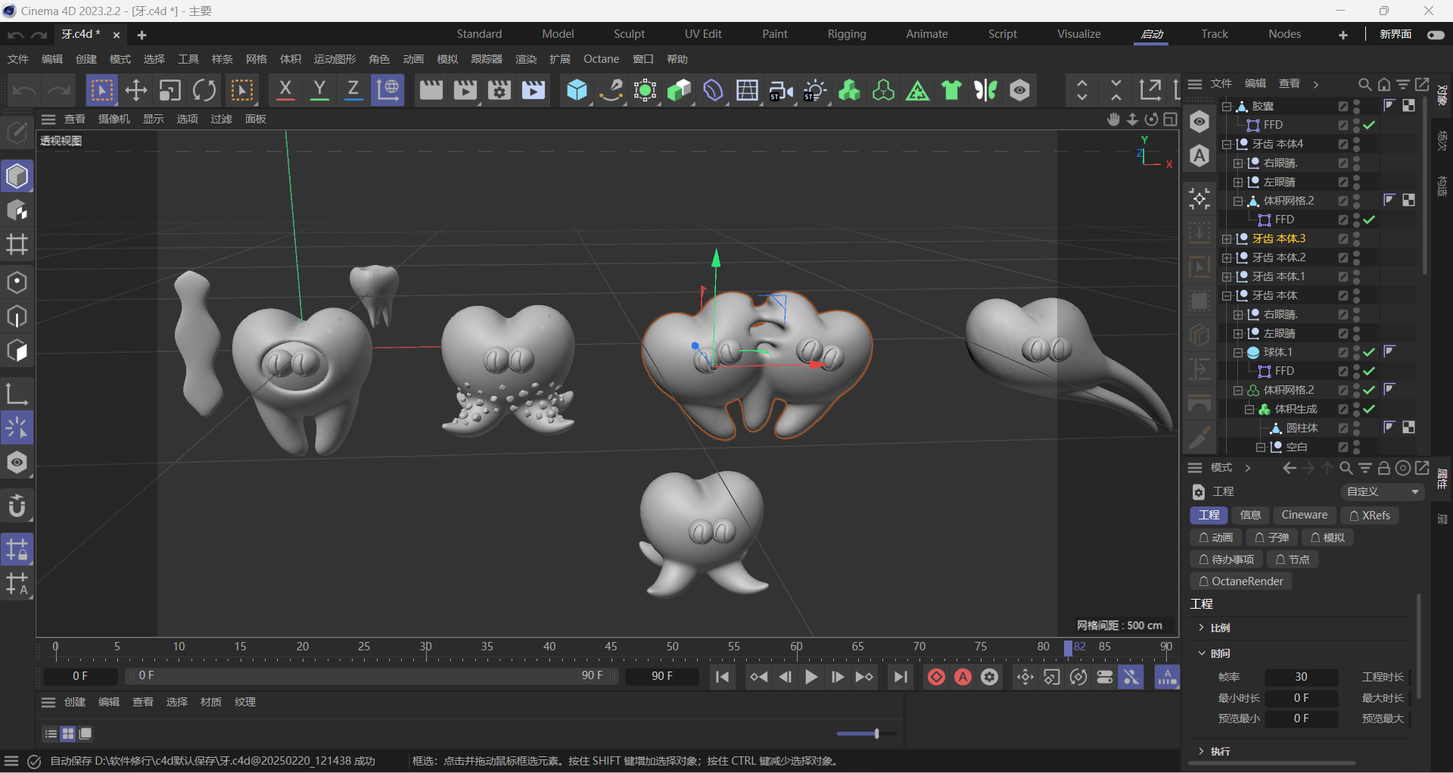Expand 牙齿 本体.1 tree node
1453x773 pixels.
click(x=1227, y=276)
